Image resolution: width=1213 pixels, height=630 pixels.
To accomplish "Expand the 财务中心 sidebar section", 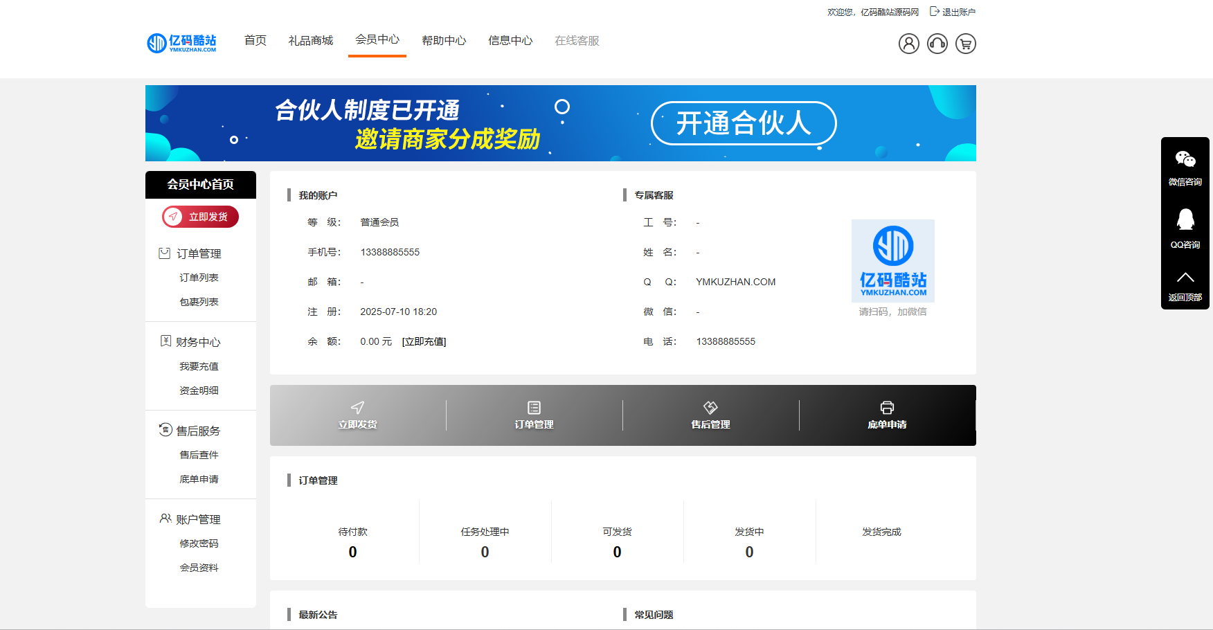I will click(197, 341).
